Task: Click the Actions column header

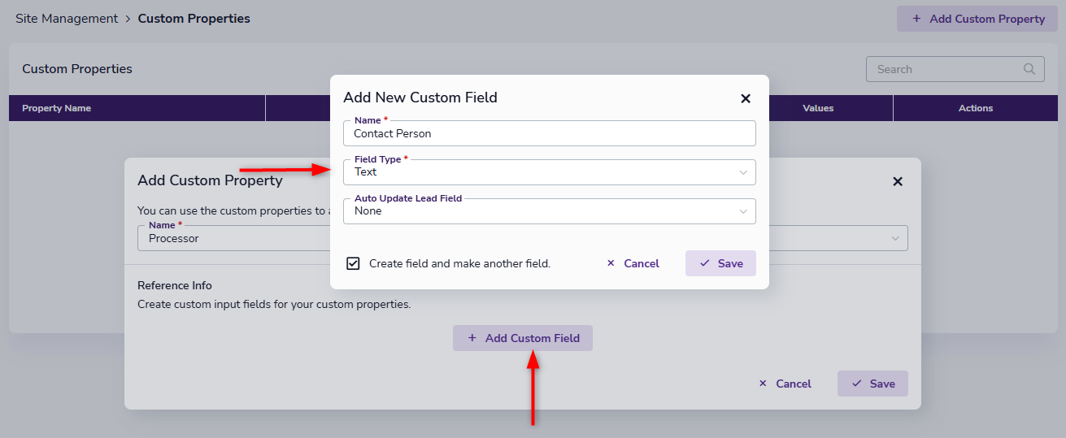Action: (975, 108)
